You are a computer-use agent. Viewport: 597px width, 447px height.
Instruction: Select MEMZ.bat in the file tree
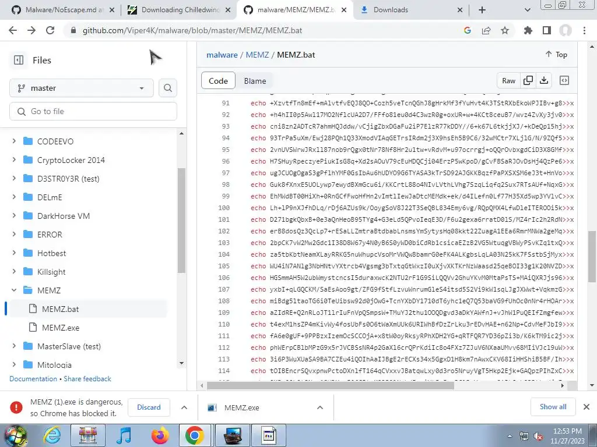(61, 309)
